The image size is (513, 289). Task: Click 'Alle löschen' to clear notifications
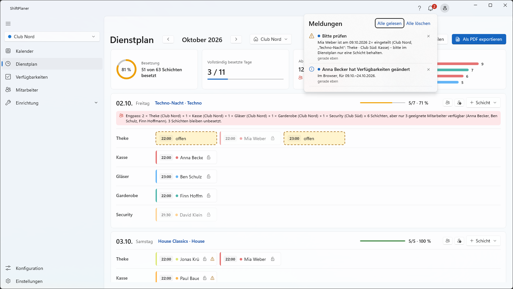click(x=418, y=23)
